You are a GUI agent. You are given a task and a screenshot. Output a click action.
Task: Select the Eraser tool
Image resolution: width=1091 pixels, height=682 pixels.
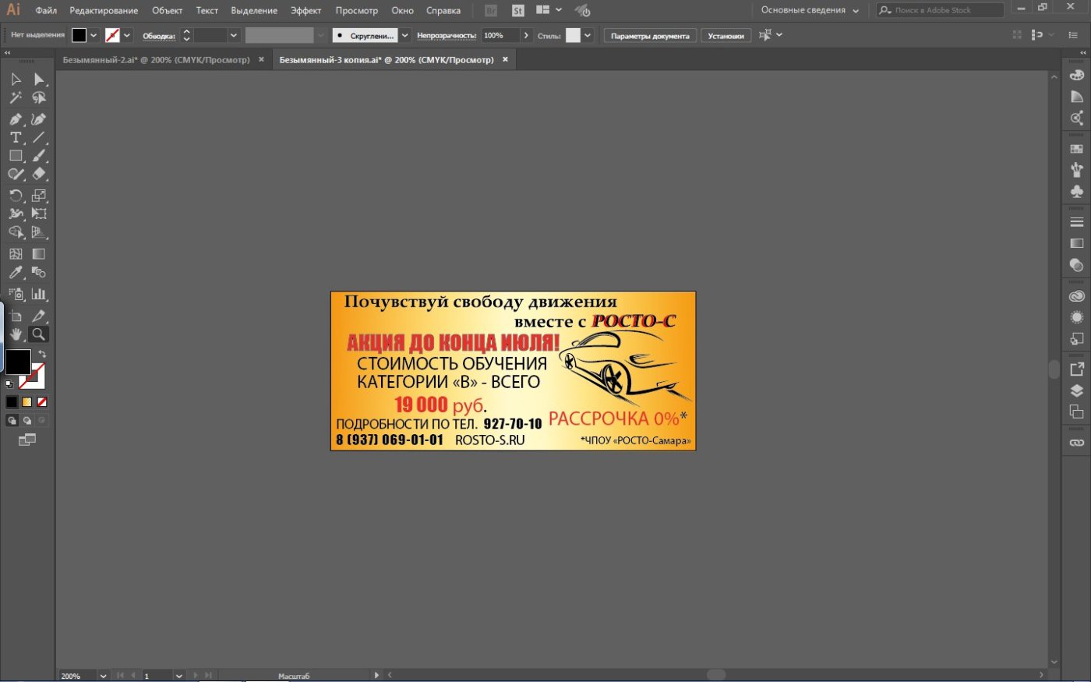pyautogui.click(x=39, y=175)
